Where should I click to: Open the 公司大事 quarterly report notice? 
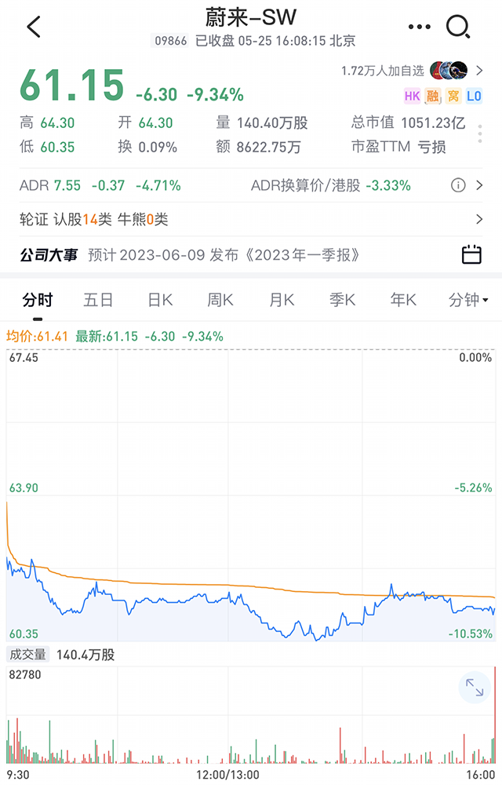[x=224, y=255]
